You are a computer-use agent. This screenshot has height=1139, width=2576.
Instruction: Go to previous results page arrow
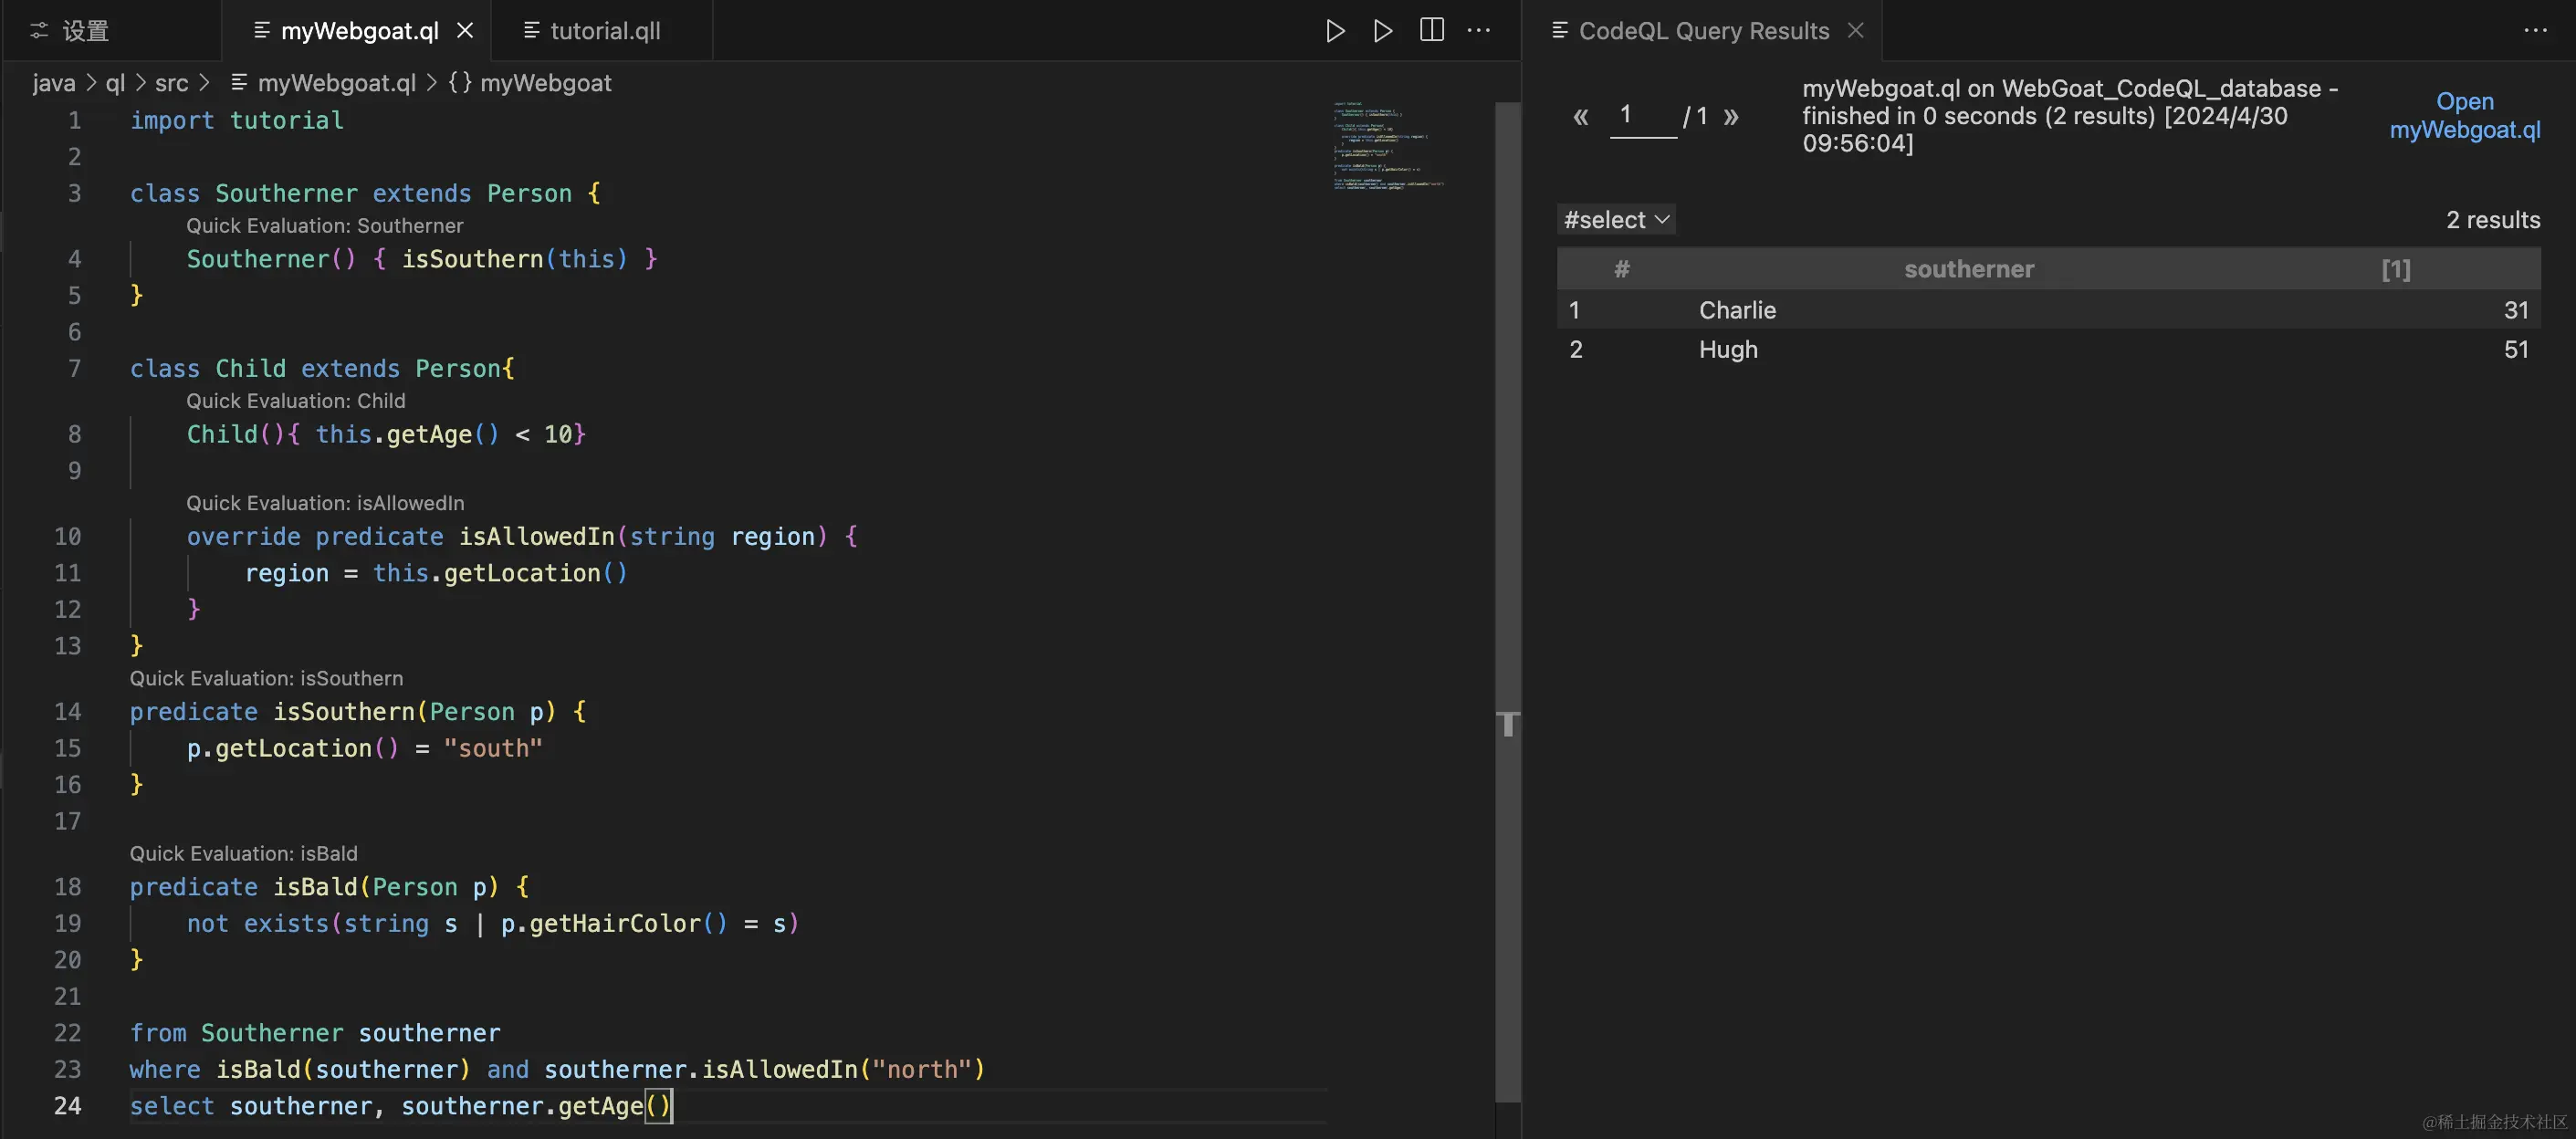tap(1581, 117)
